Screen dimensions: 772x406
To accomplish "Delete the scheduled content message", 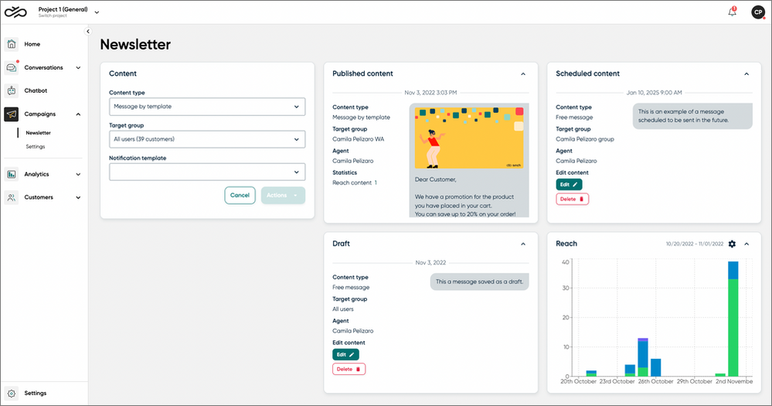I will tap(572, 199).
